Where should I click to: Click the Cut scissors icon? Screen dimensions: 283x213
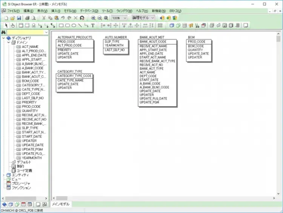tap(44, 18)
